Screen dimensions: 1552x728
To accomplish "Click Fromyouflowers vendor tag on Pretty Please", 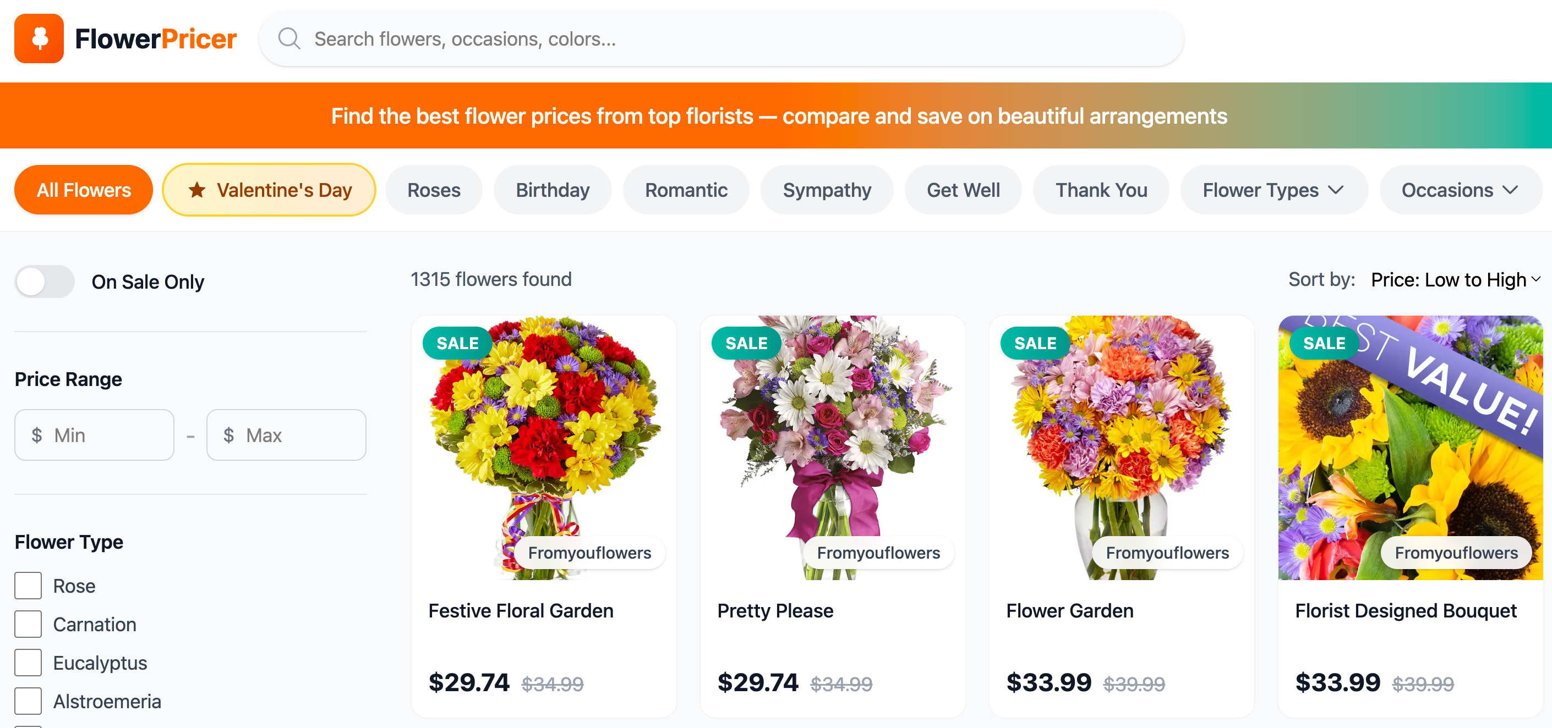I will coord(878,553).
